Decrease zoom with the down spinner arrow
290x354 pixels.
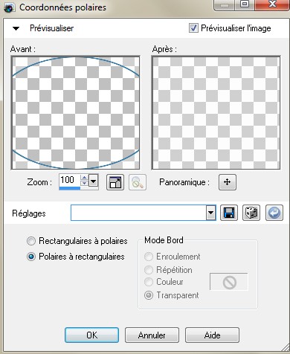tap(85, 184)
